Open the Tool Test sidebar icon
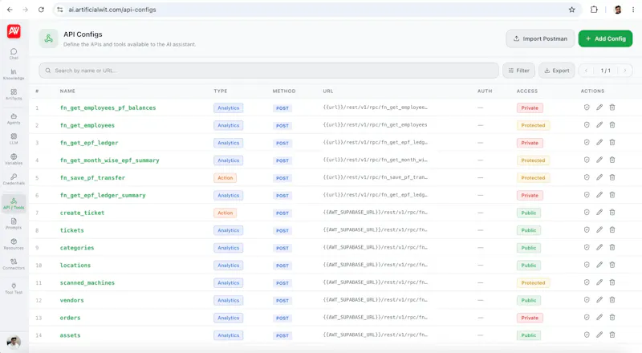 point(14,288)
